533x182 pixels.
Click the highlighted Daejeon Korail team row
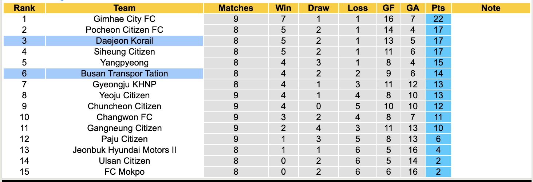124,41
